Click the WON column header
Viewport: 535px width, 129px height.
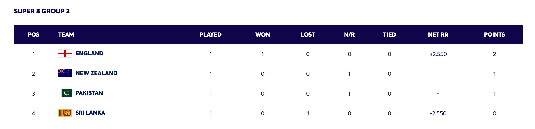click(263, 35)
